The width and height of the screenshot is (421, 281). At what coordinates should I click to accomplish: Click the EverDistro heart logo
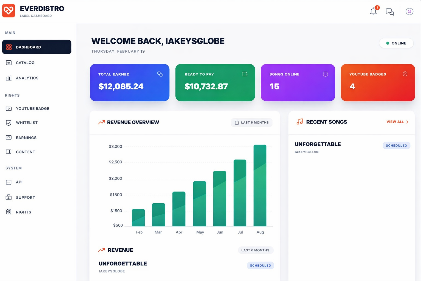[x=8, y=11]
